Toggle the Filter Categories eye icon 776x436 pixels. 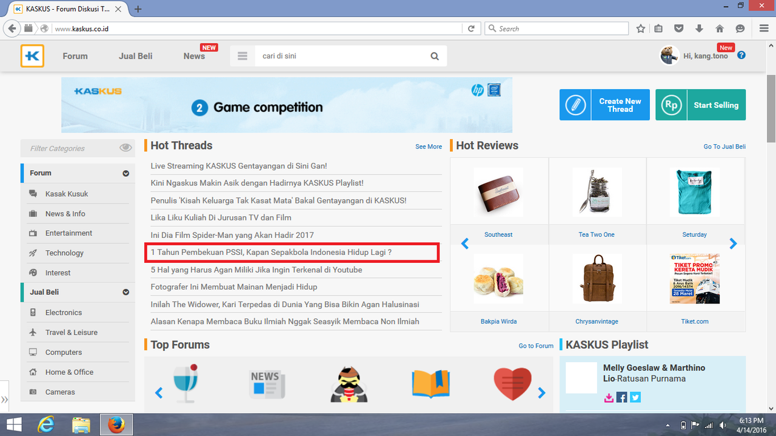coord(125,148)
